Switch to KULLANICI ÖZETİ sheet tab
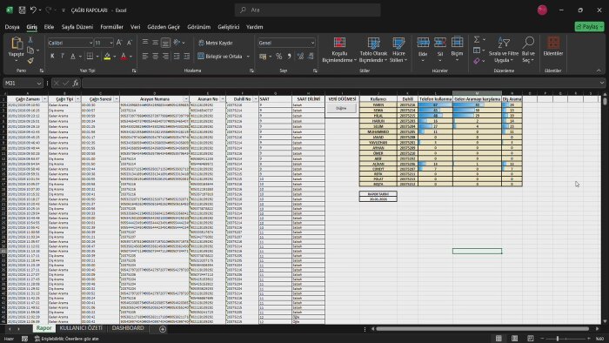Image resolution: width=609 pixels, height=343 pixels. [81, 328]
